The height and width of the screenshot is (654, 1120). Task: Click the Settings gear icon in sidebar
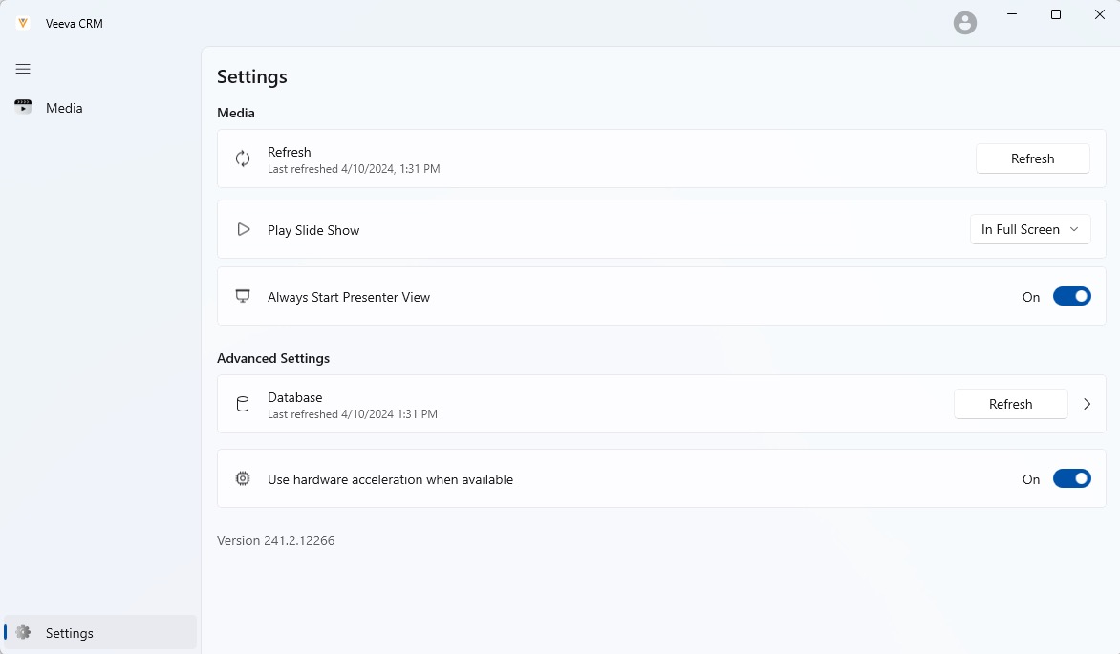(24, 633)
